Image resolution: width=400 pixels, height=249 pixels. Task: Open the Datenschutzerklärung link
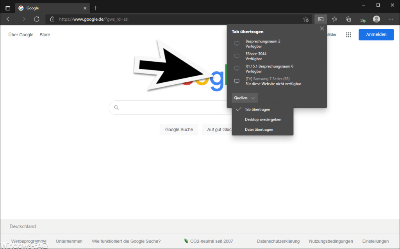278,241
